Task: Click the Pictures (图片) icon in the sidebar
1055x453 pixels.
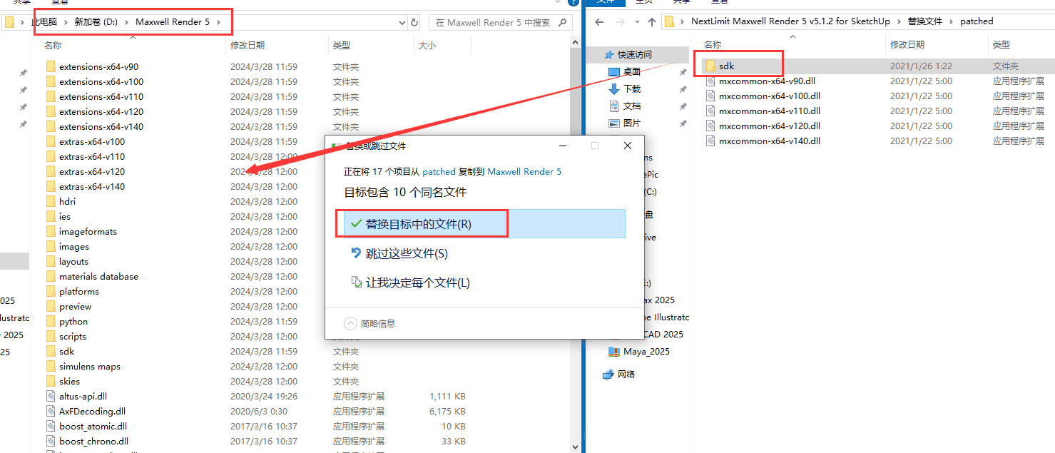Action: pos(614,123)
